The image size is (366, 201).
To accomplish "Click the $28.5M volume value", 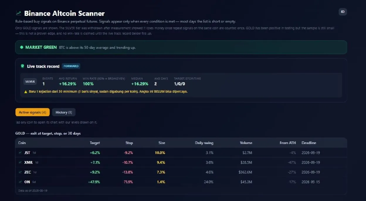I will [x=246, y=162].
